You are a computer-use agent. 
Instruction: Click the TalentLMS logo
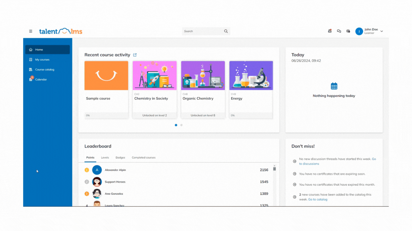[60, 31]
